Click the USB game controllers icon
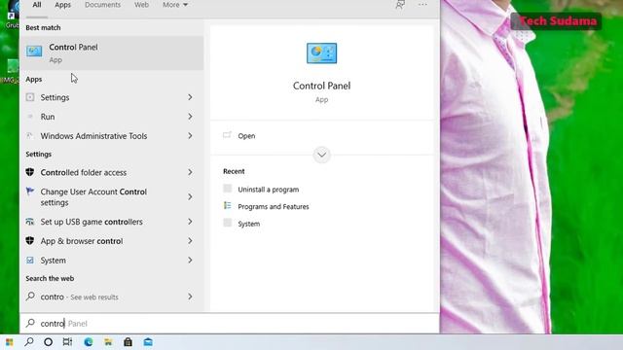623x350 pixels. [x=30, y=222]
